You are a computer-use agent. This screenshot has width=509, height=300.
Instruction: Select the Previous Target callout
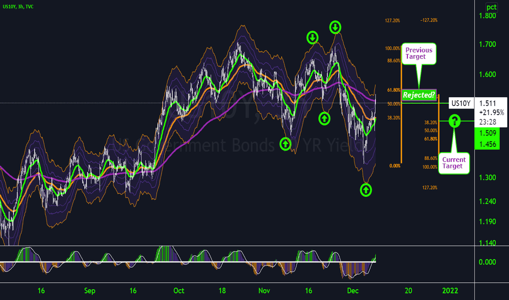point(419,53)
